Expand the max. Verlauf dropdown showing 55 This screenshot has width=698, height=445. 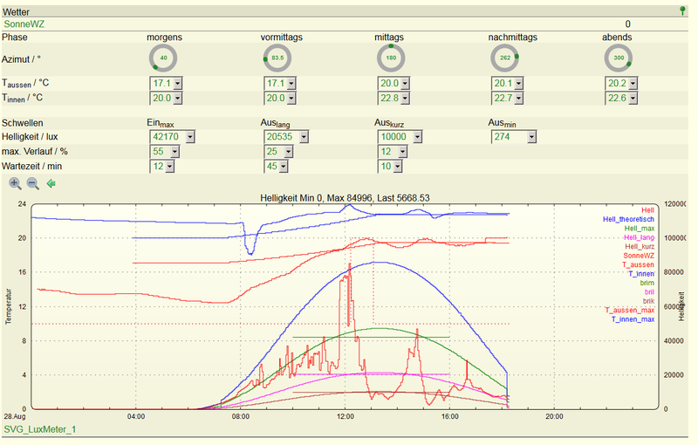165,151
